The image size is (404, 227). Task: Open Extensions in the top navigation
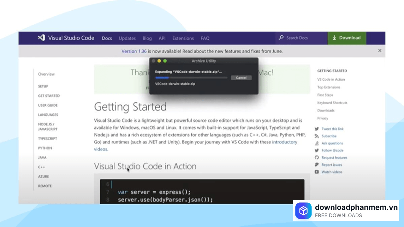click(183, 38)
